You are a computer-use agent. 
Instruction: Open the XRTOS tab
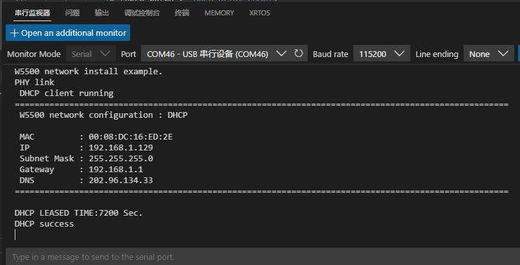pyautogui.click(x=260, y=13)
